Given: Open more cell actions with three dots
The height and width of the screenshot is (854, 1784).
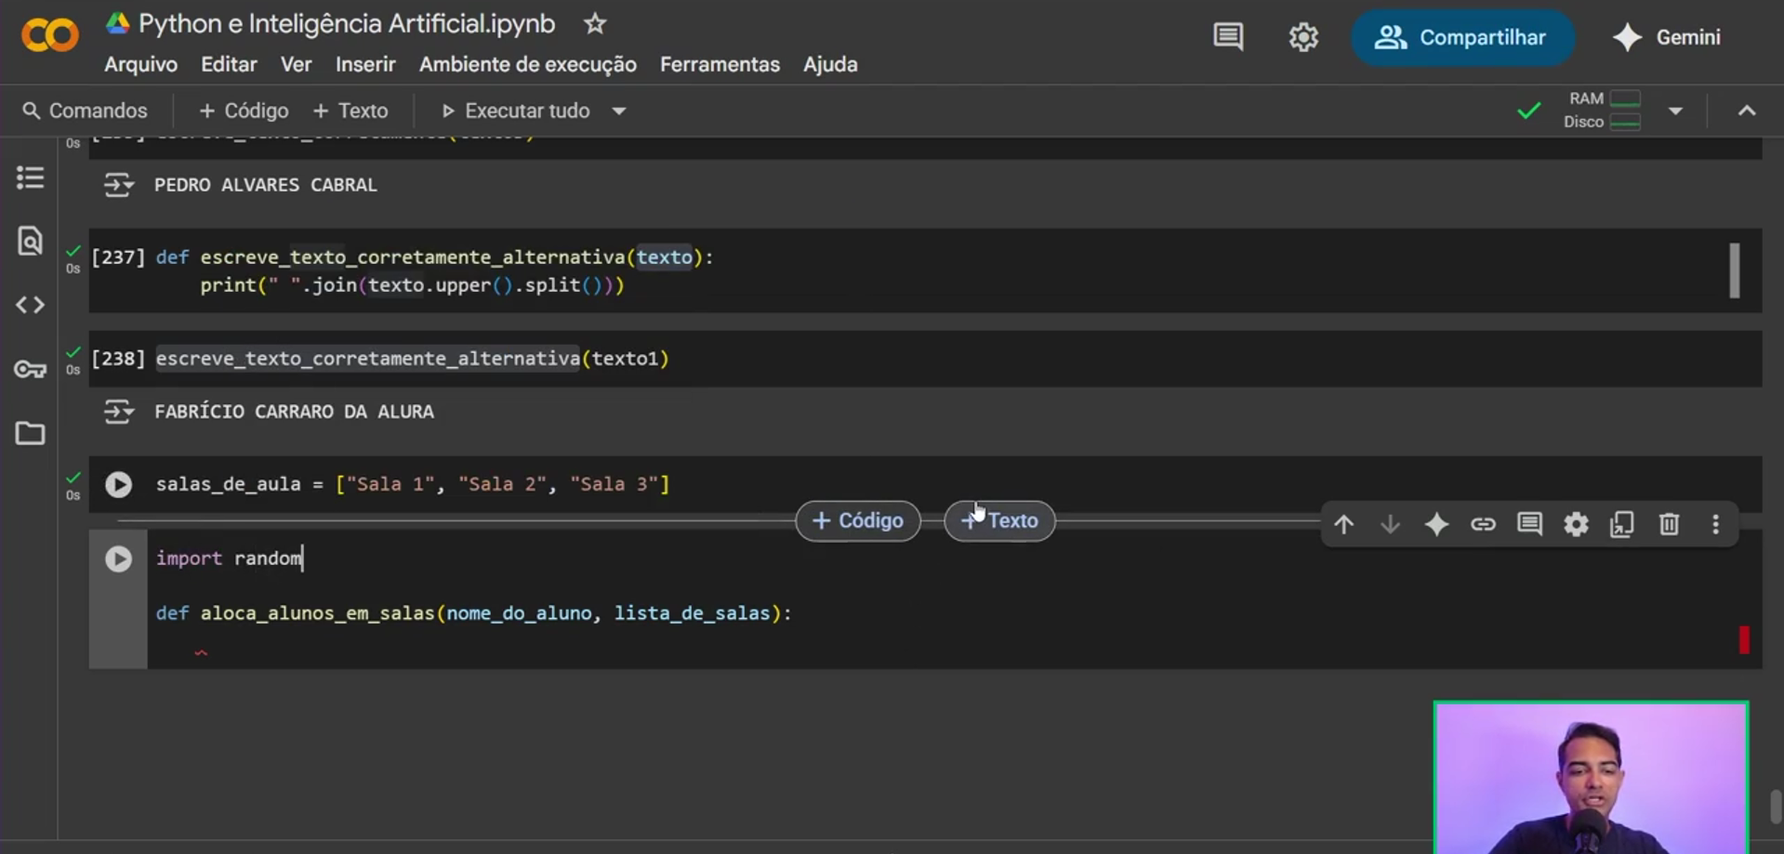Looking at the screenshot, I should tap(1715, 524).
